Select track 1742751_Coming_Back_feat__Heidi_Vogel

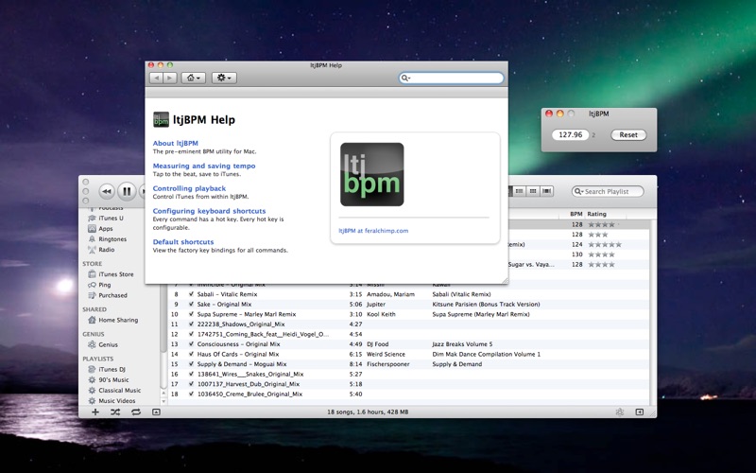click(x=263, y=334)
